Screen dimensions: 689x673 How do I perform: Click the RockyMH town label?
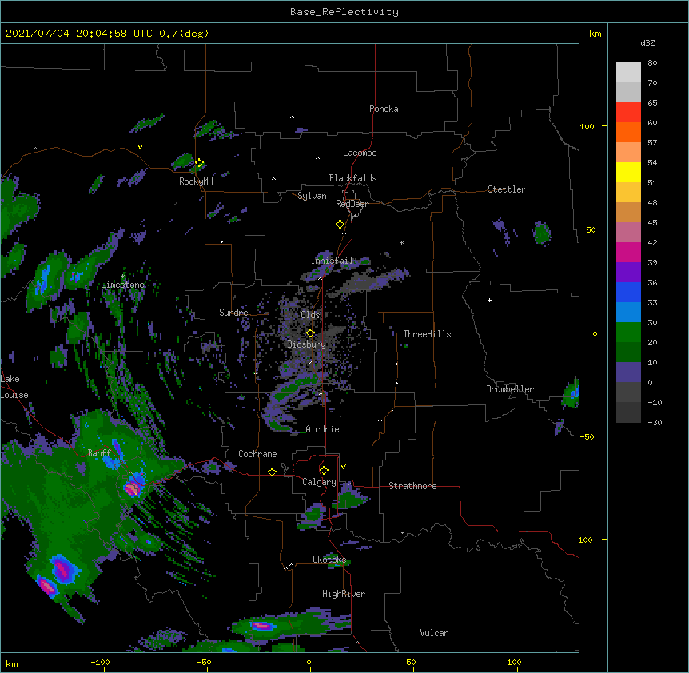pos(196,181)
